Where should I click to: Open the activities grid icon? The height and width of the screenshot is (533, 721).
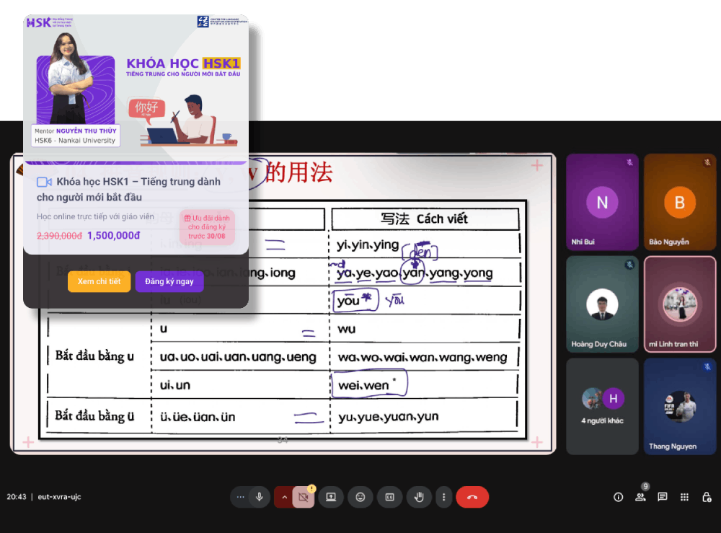click(x=685, y=497)
